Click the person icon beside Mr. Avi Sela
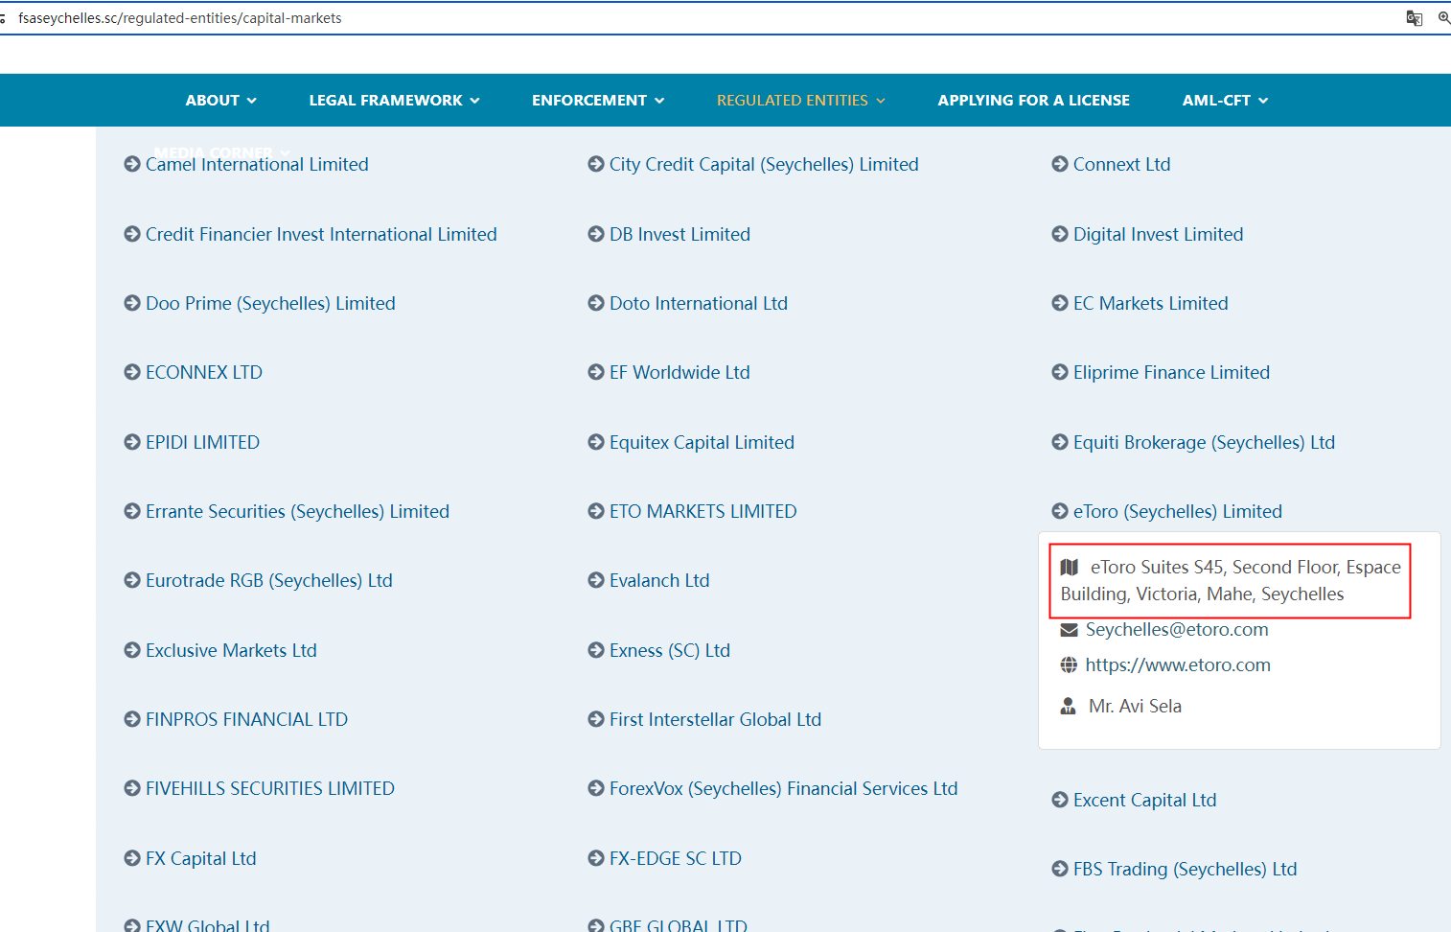Screen dimensions: 1451x932 [x=1069, y=707]
